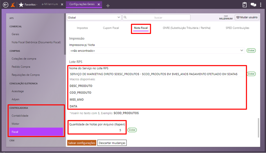The height and width of the screenshot is (153, 266).
Task: Open the GNRE Substituição Tributária tab
Action: coord(186,28)
